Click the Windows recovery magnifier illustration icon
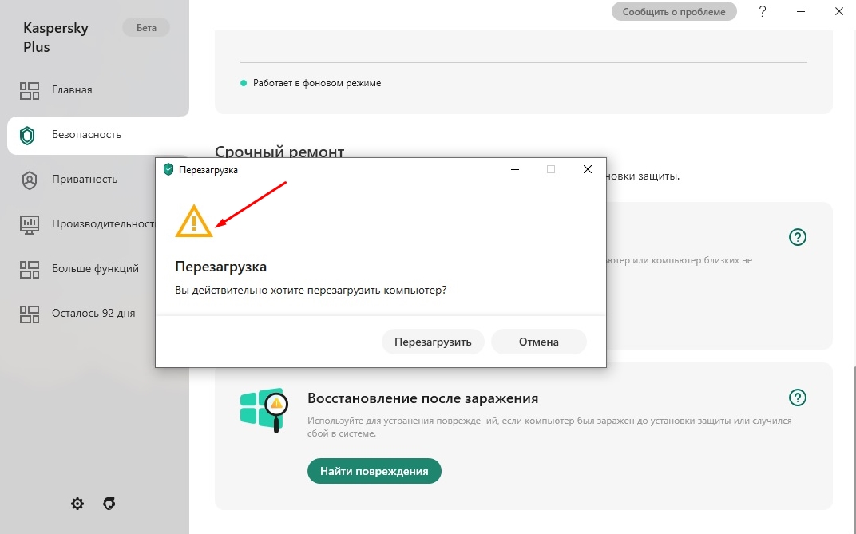The image size is (856, 534). click(264, 410)
